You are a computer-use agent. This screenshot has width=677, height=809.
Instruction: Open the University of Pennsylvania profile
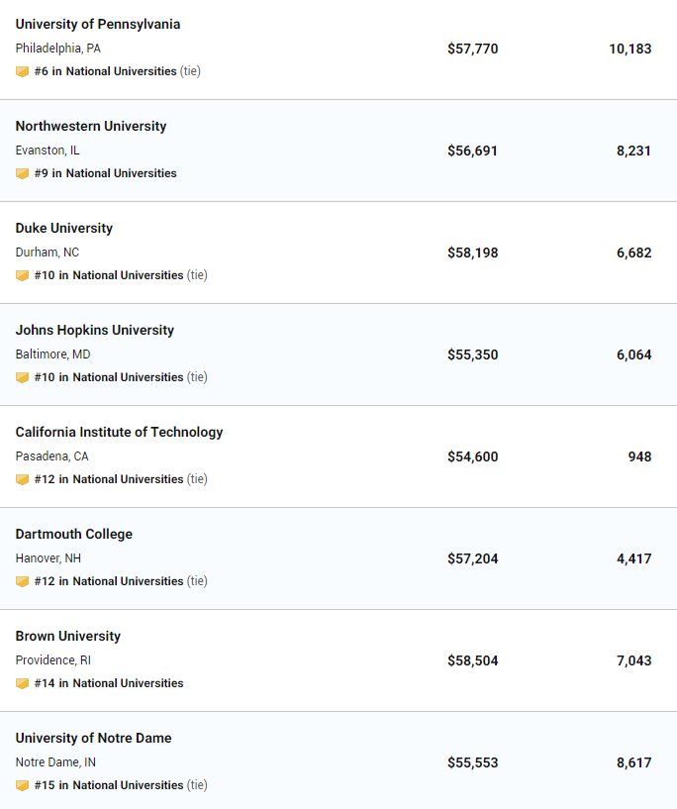click(x=98, y=24)
